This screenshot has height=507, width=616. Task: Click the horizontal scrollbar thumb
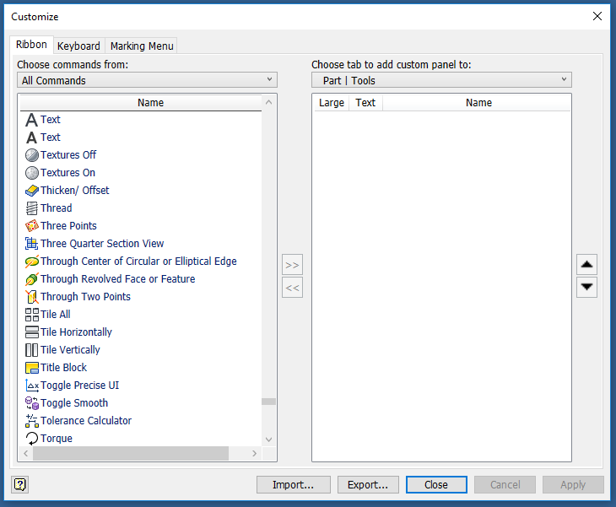tap(131, 453)
